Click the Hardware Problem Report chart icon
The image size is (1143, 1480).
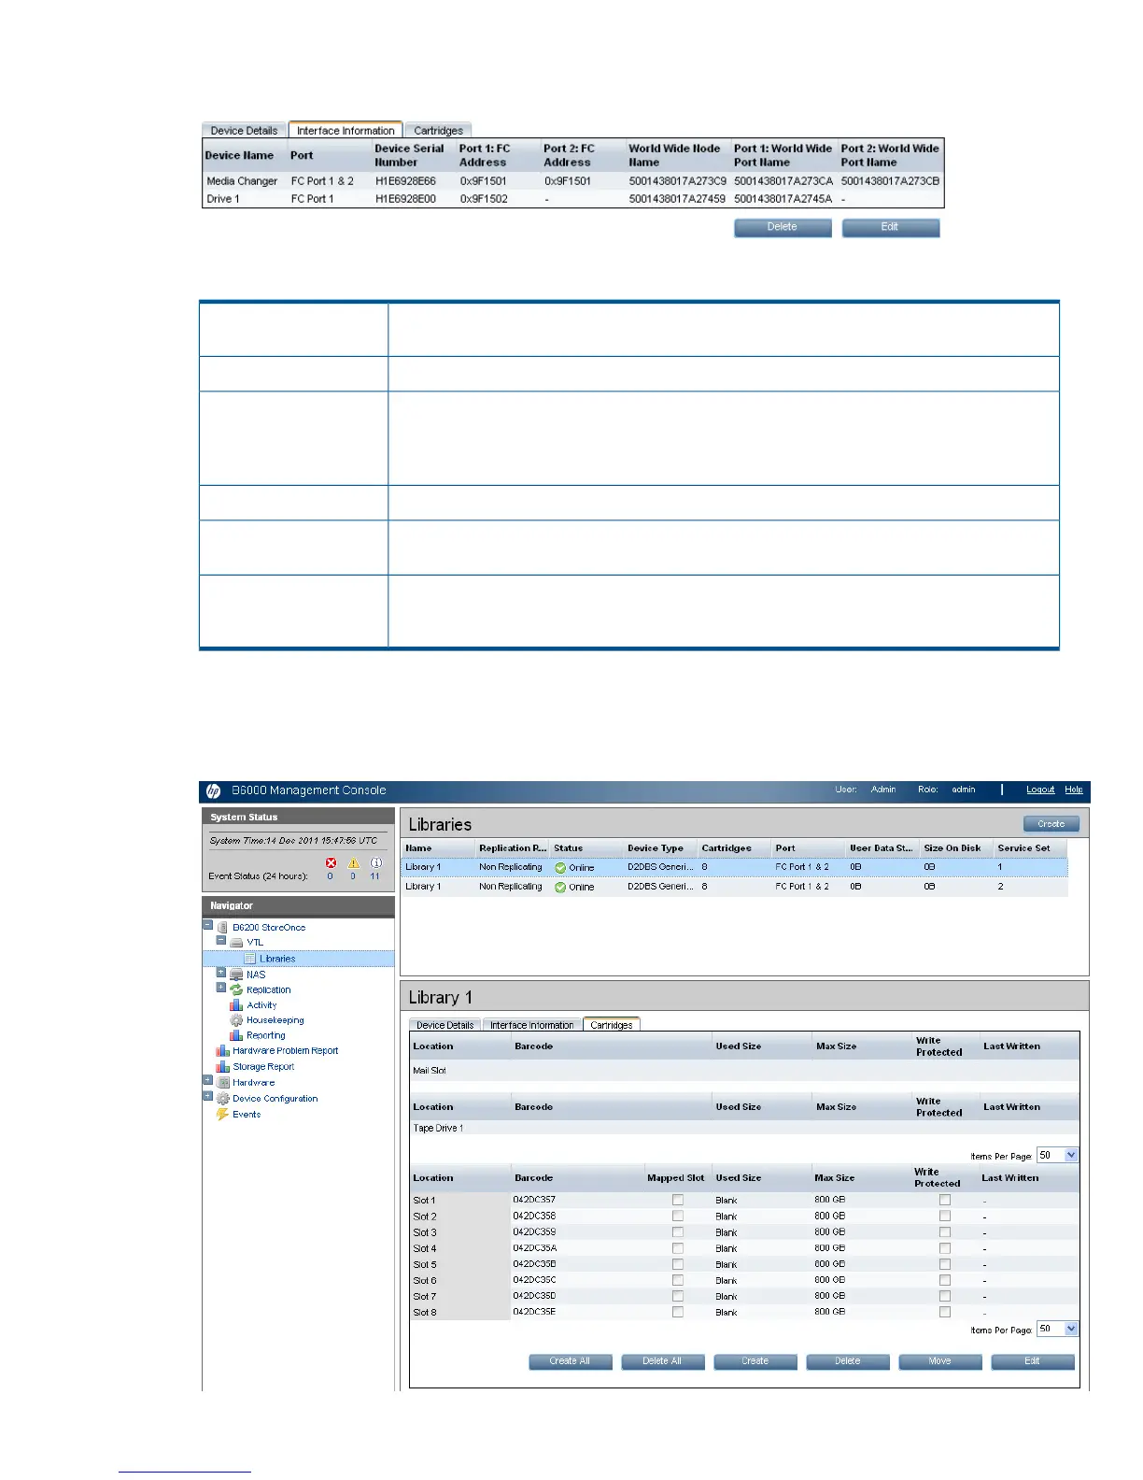tap(222, 1051)
